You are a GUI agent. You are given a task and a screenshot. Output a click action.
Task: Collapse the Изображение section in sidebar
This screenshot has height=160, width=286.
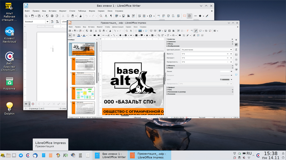click(174, 46)
